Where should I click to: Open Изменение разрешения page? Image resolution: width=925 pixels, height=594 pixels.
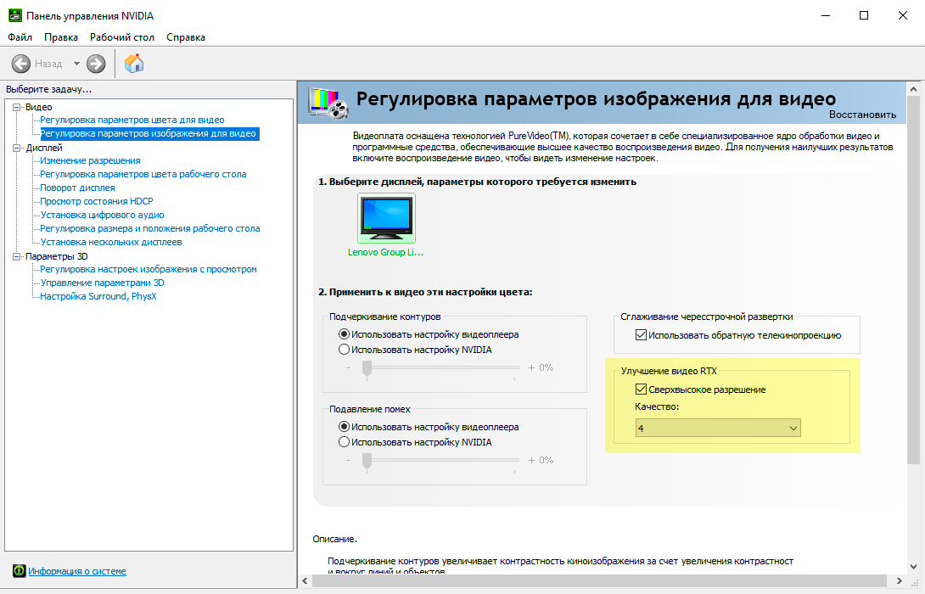tap(90, 160)
